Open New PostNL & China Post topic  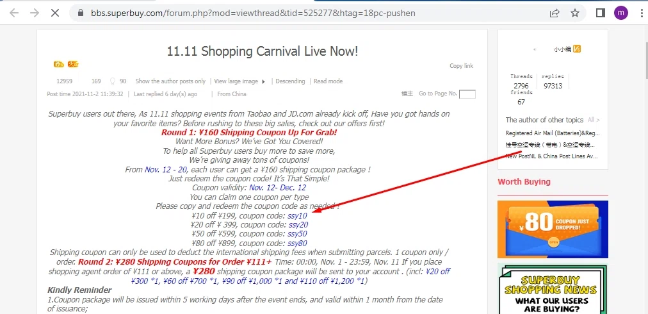tap(553, 156)
